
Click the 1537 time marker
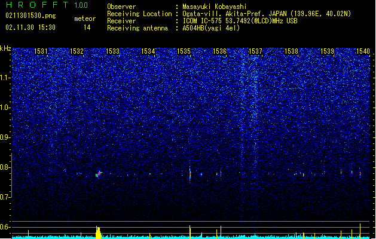point(256,51)
